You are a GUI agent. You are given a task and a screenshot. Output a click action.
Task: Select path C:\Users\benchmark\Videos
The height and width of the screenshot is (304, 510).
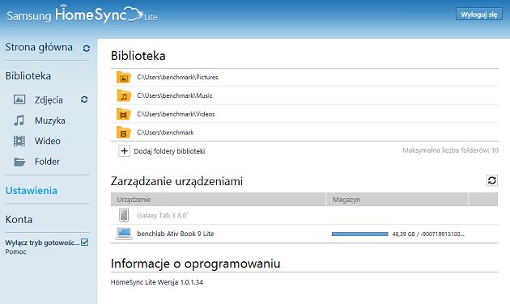[176, 114]
